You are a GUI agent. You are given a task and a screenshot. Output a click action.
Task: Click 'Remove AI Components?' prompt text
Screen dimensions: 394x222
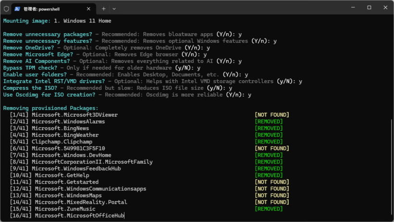[37, 61]
